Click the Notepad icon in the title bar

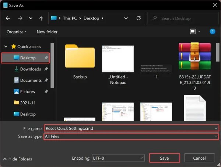coord(6,5)
